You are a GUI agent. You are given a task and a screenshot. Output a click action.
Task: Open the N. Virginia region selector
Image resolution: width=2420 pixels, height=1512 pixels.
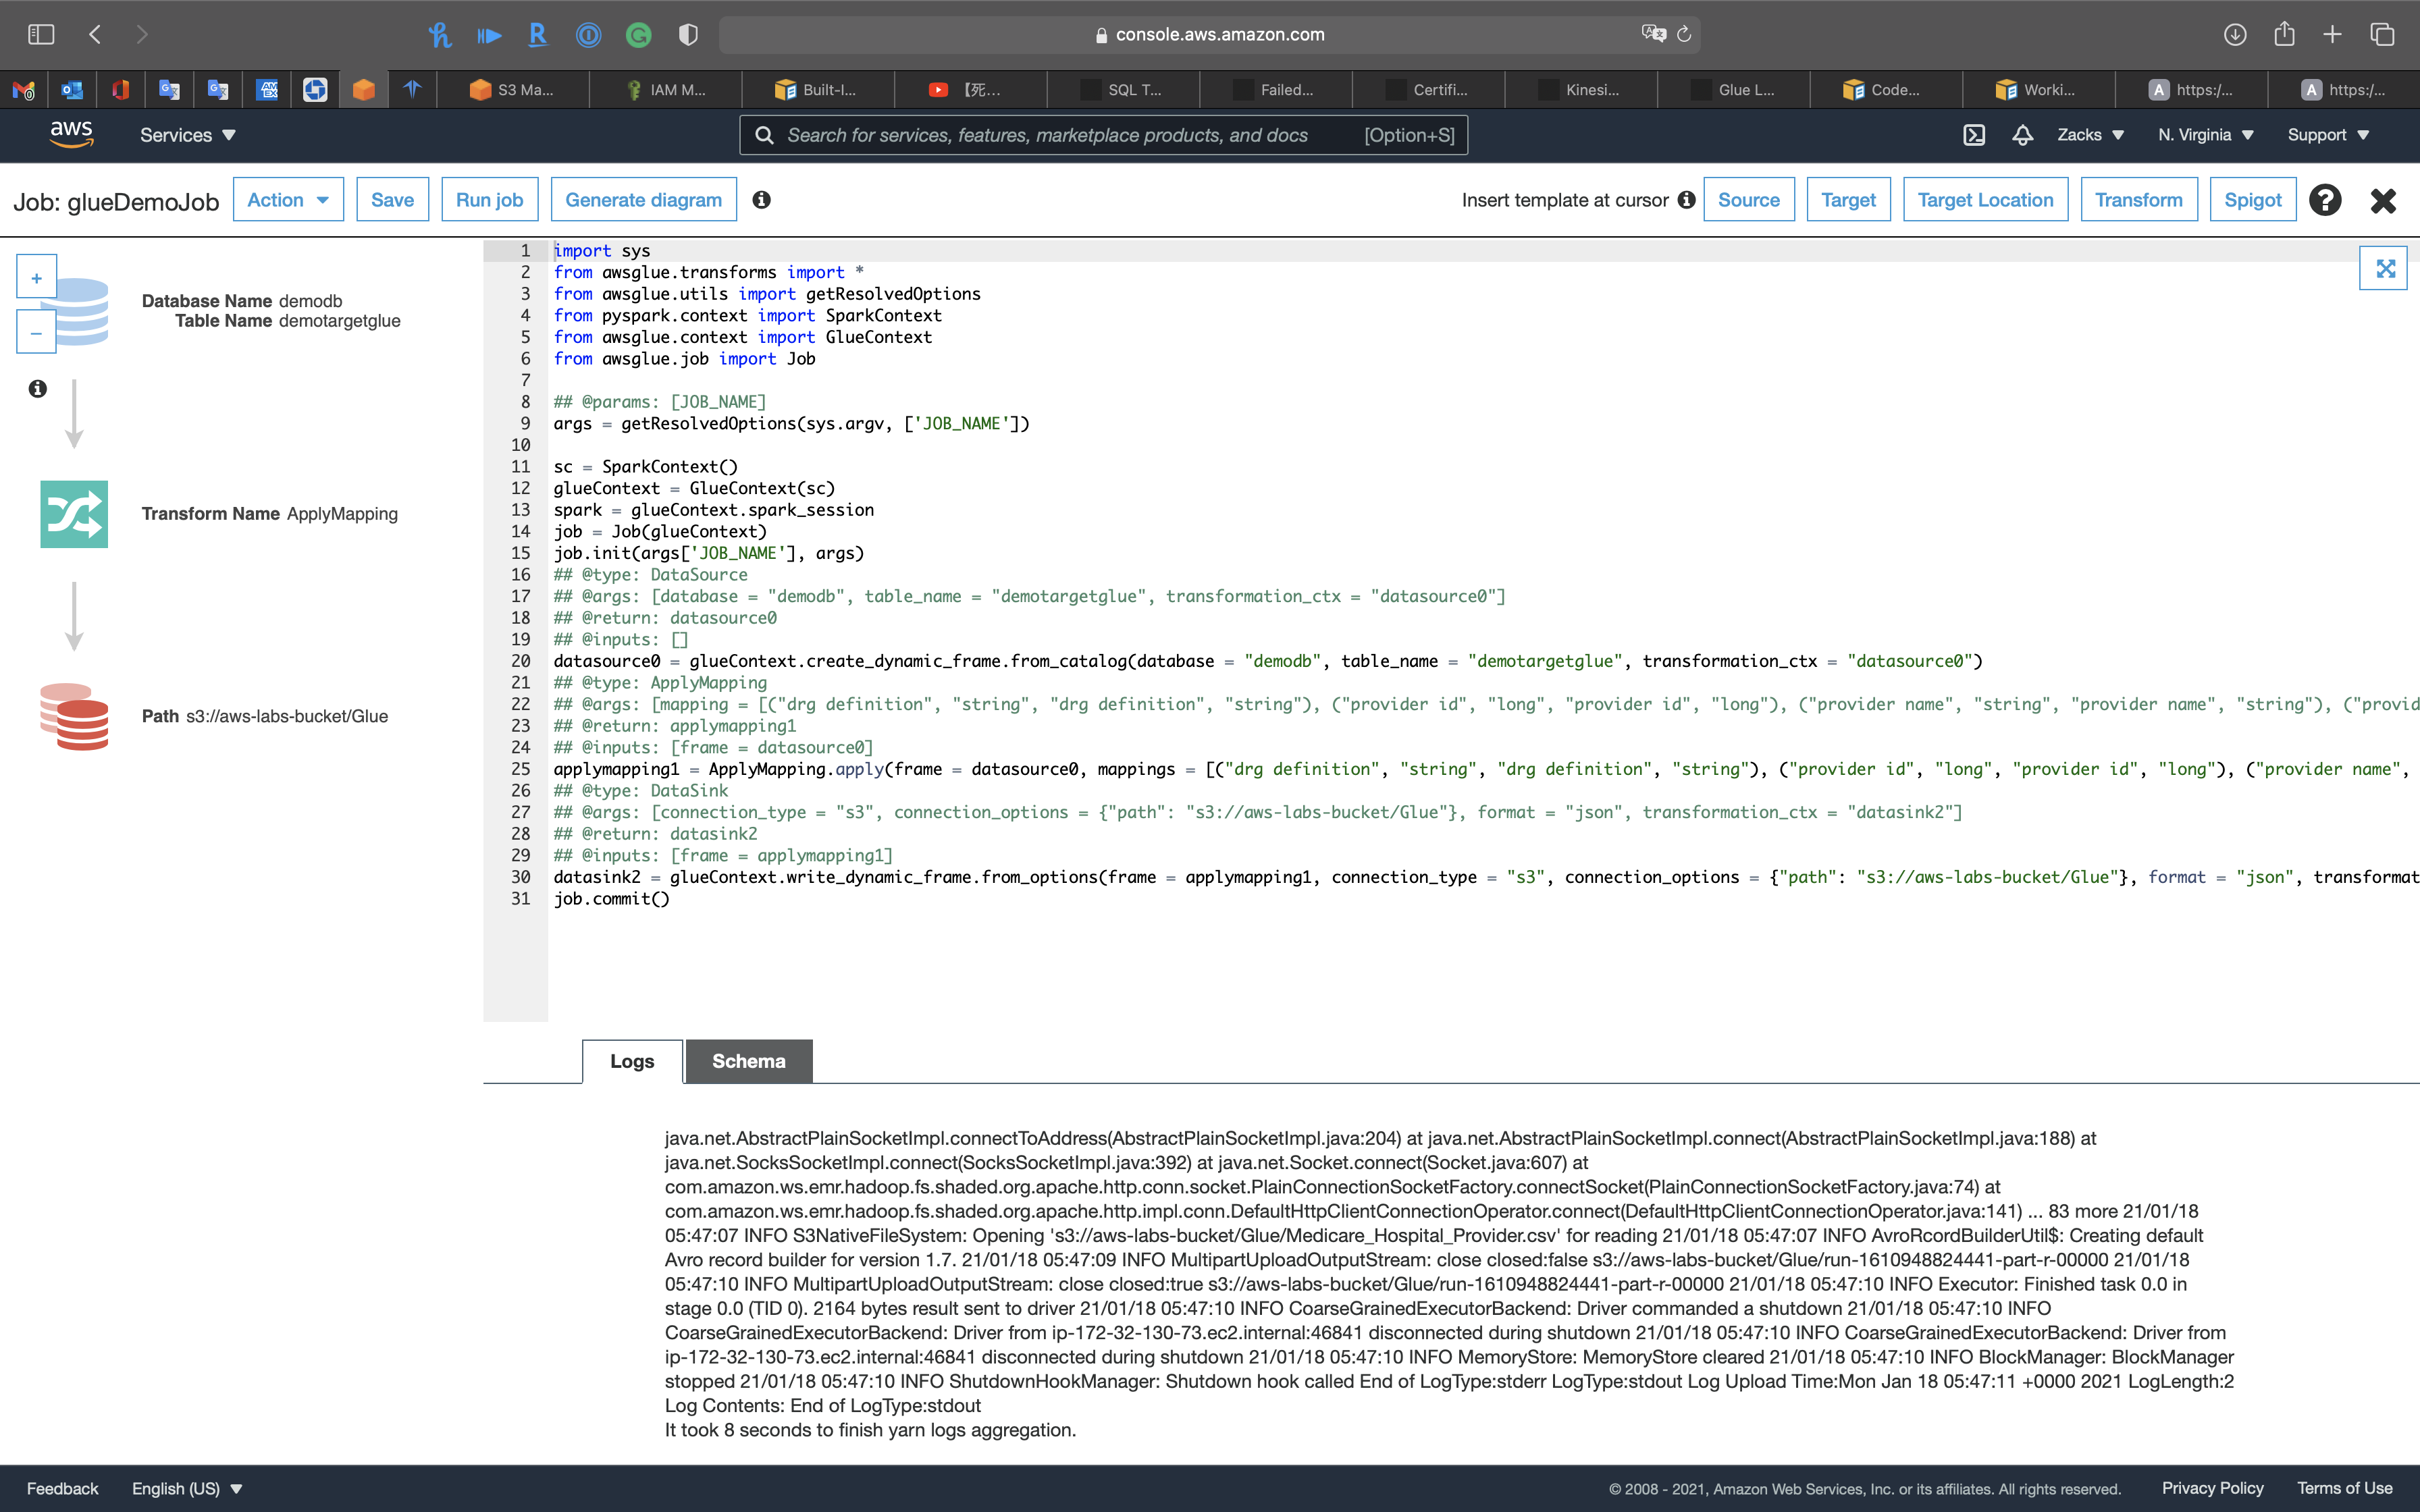(2205, 135)
